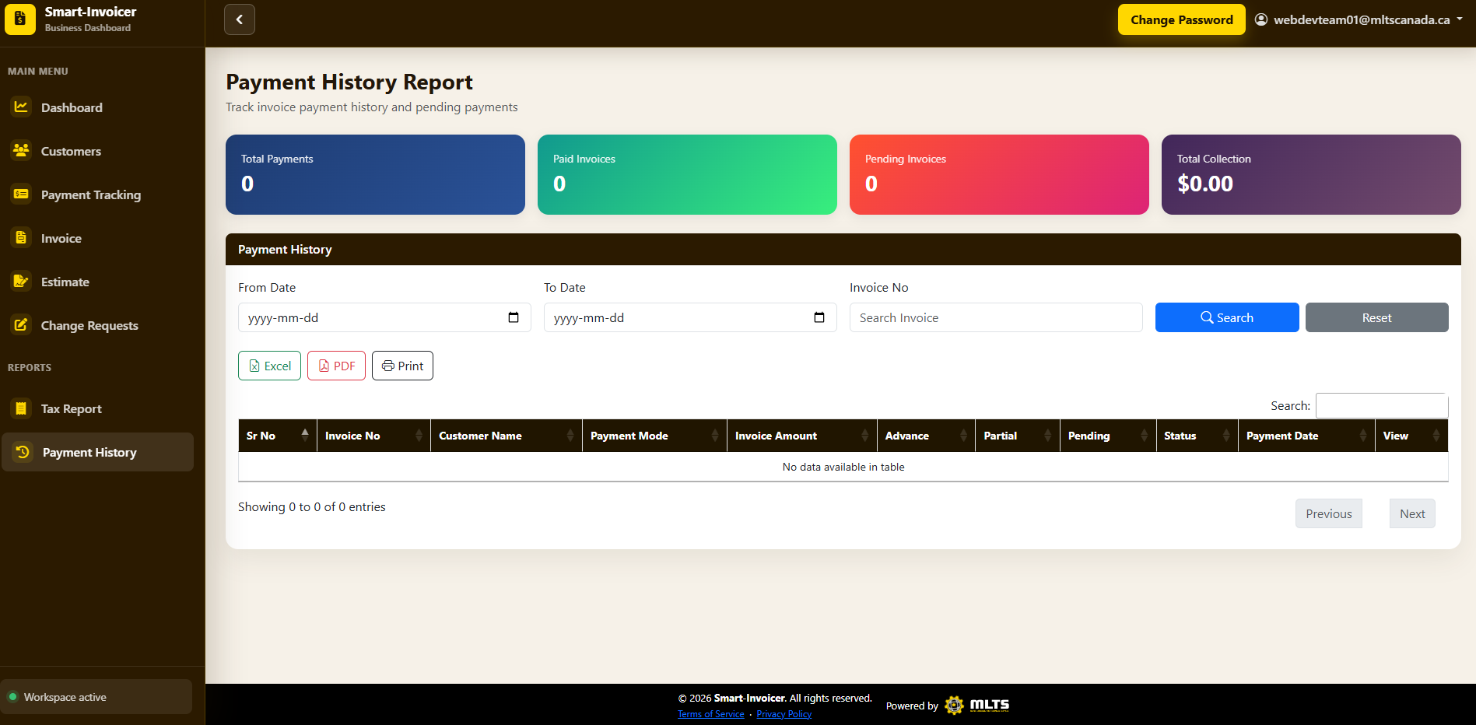Open Privacy Policy link
Screen dimensions: 1476x725
[x=784, y=714]
